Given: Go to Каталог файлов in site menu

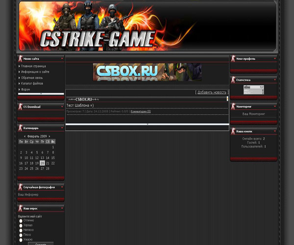Looking at the screenshot, I should [32, 84].
